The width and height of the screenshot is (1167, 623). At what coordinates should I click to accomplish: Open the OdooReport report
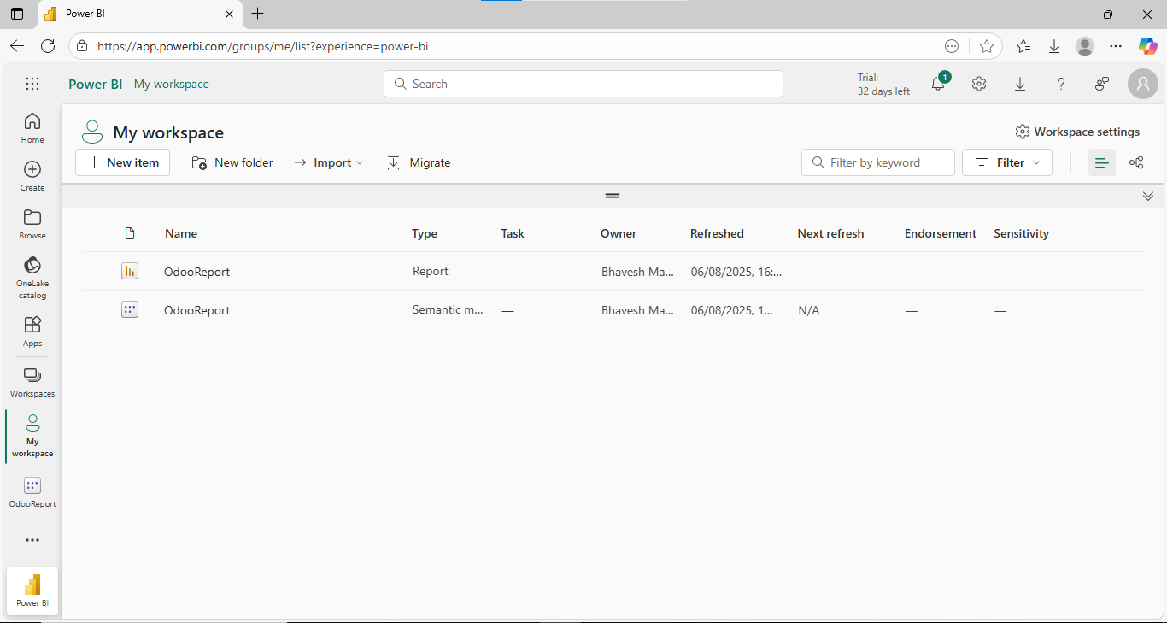[x=196, y=272]
